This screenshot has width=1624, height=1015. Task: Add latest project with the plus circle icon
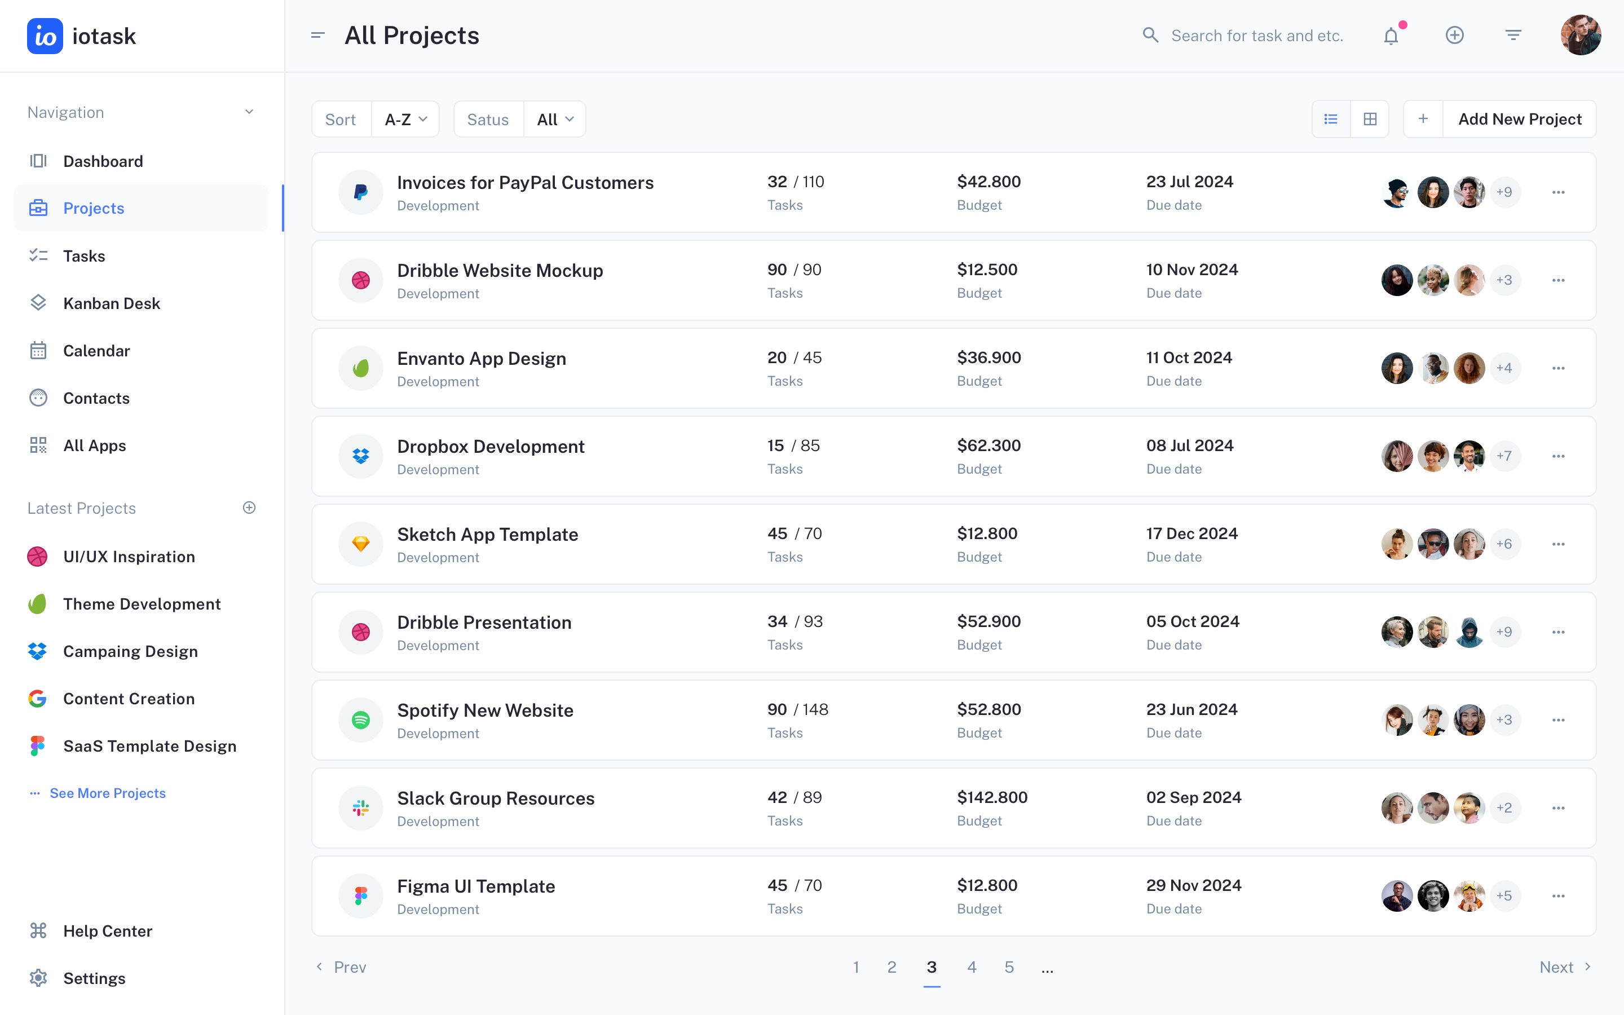tap(249, 507)
